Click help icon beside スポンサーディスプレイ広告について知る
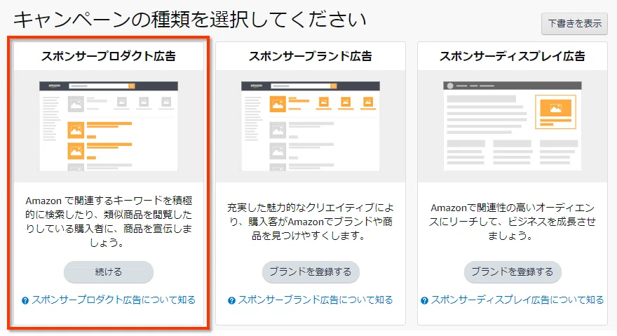Image resolution: width=617 pixels, height=336 pixels. [x=424, y=301]
